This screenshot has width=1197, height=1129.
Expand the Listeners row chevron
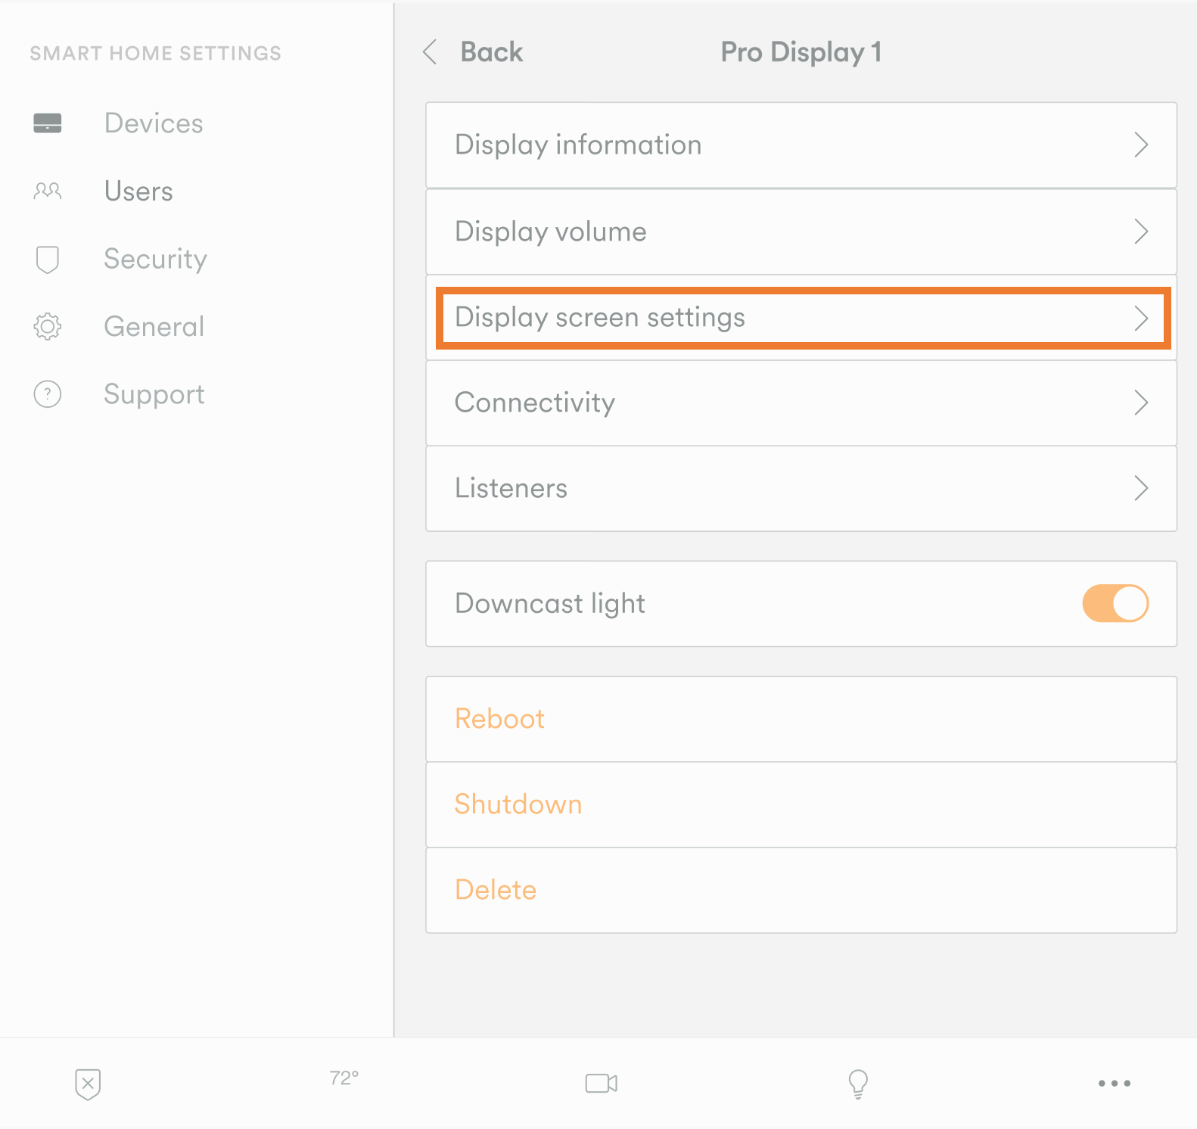tap(1141, 489)
